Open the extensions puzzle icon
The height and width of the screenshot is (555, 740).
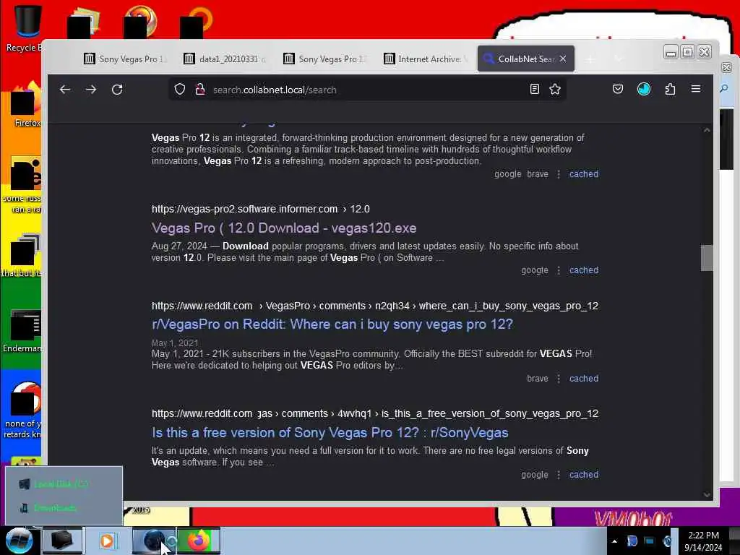(x=670, y=89)
